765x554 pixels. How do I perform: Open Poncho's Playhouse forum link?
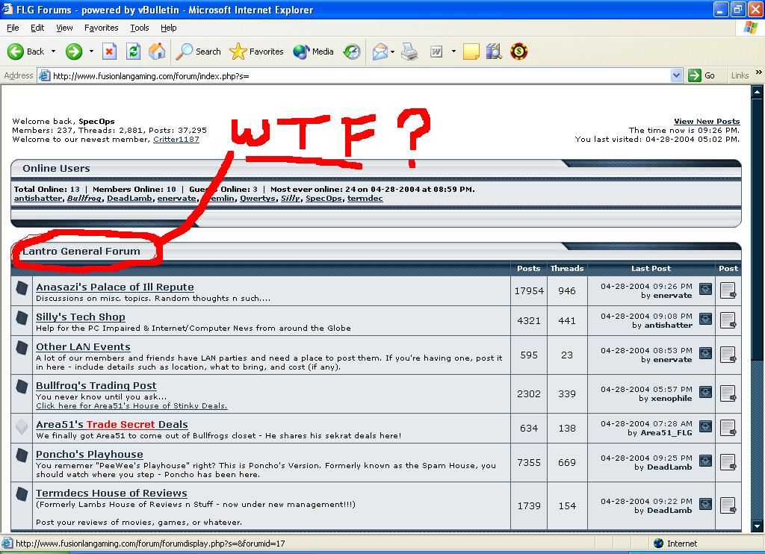[x=90, y=454]
